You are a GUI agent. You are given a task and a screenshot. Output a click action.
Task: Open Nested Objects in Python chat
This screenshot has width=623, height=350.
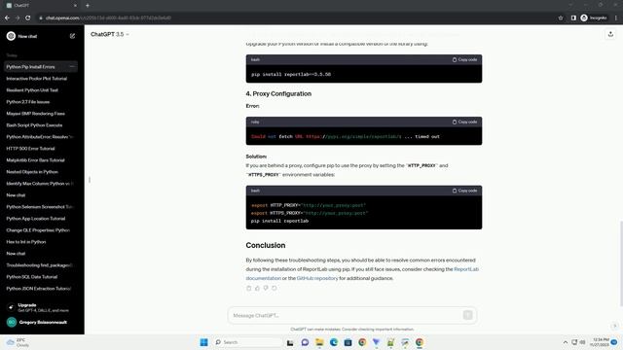pos(32,172)
